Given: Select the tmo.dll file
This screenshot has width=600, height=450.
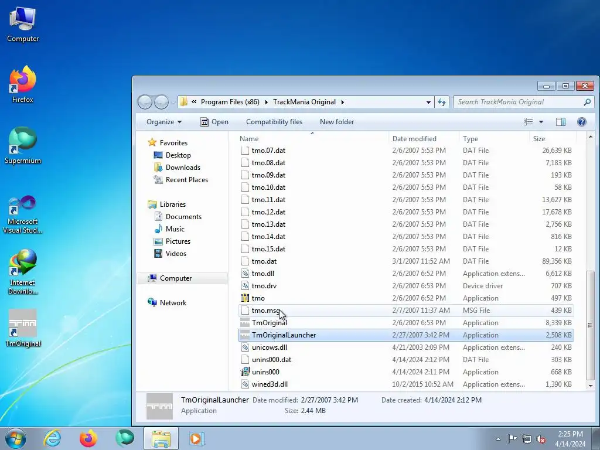Looking at the screenshot, I should pos(406,274).
